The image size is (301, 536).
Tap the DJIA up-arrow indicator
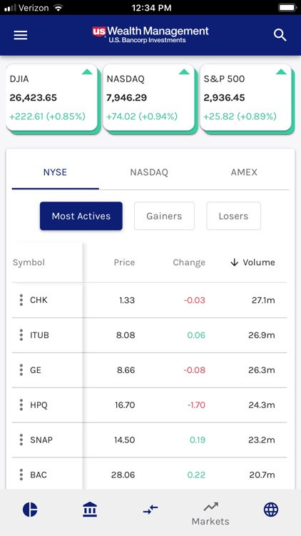87,71
